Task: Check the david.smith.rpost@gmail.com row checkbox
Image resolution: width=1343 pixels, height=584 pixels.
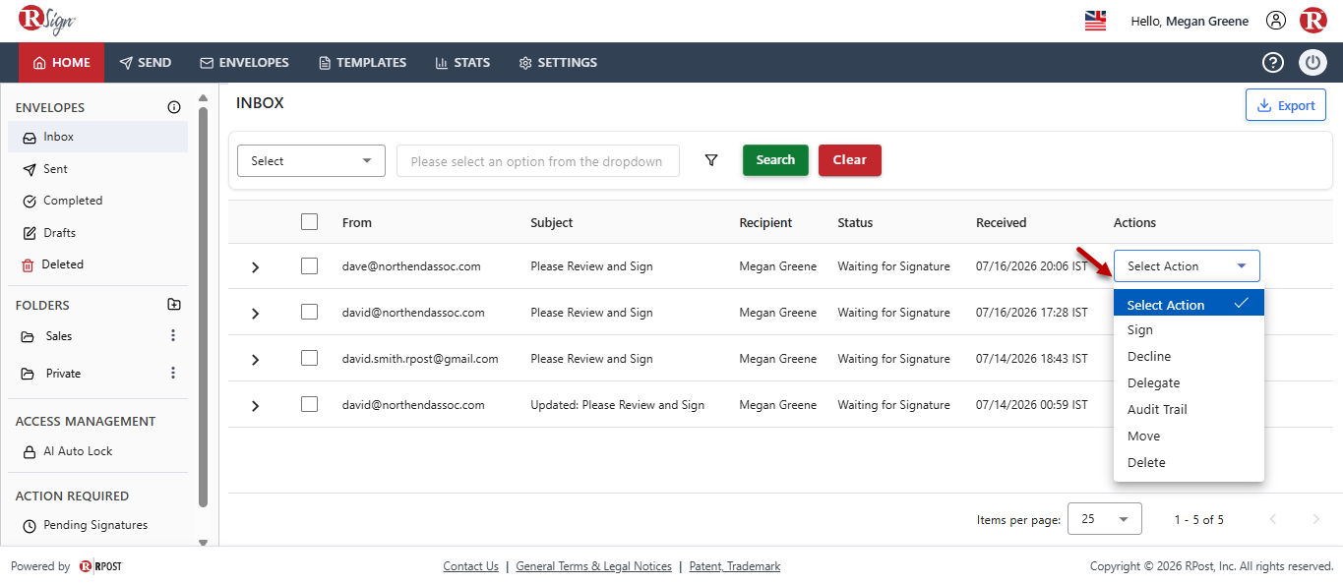Action: [x=309, y=358]
